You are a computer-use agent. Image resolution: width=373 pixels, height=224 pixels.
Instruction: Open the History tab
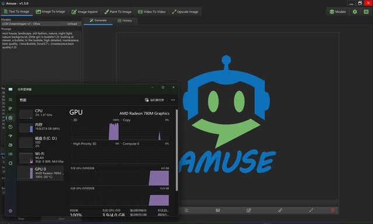click(x=125, y=21)
